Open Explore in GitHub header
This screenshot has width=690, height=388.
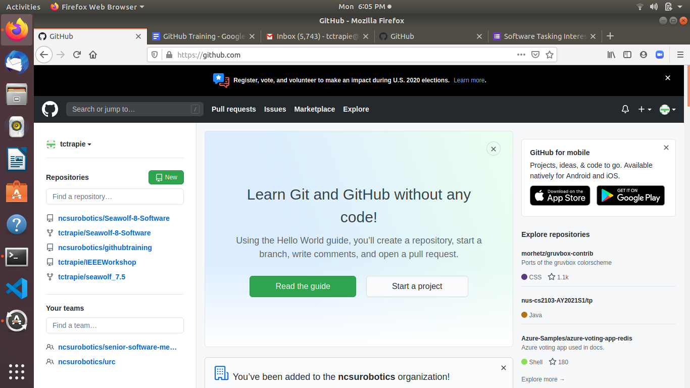tap(356, 109)
